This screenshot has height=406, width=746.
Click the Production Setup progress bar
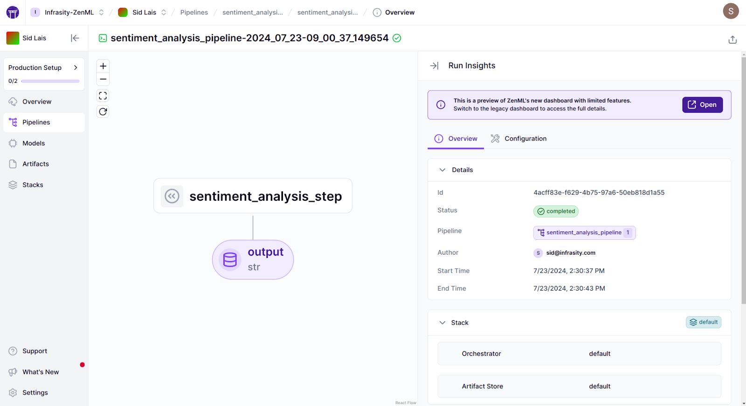(x=50, y=81)
